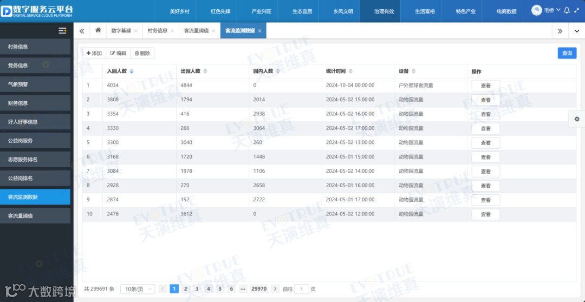585x302 pixels.
Task: Sort by 设备 column arrows
Action: (413, 71)
